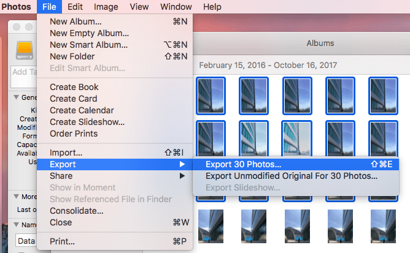Open the Image menu in menu bar

[106, 7]
